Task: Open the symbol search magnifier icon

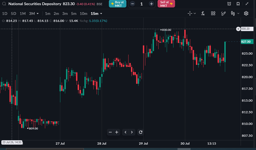Action: [4, 4]
